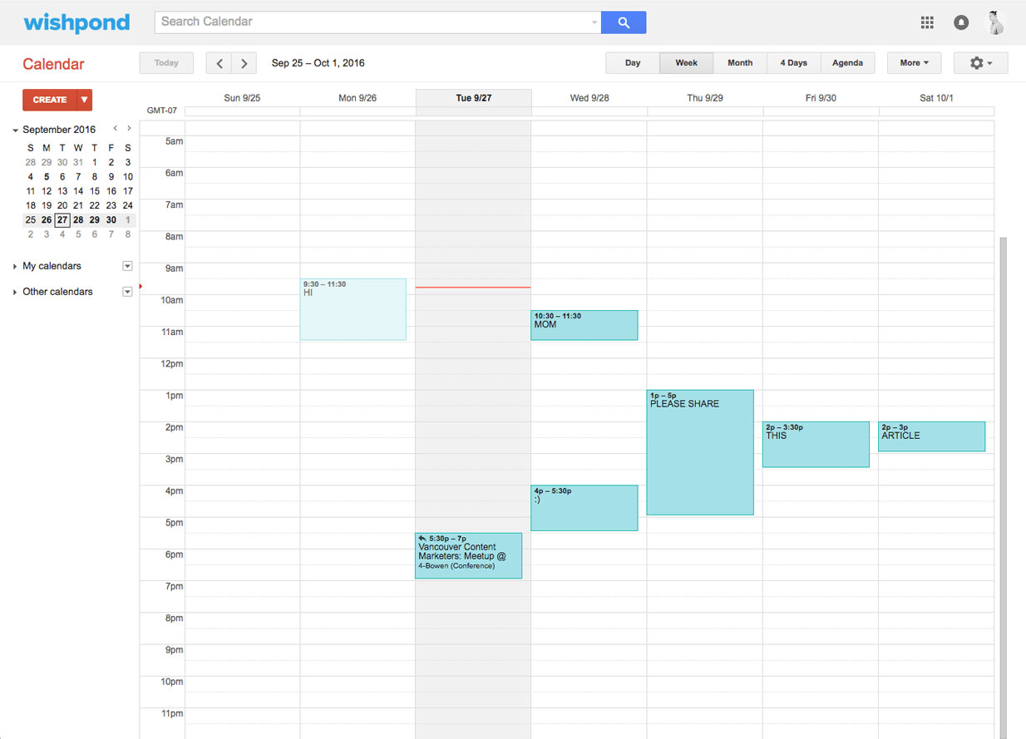The image size is (1026, 739).
Task: Open the Vancouver Content Marketers Meetup event
Action: point(468,555)
